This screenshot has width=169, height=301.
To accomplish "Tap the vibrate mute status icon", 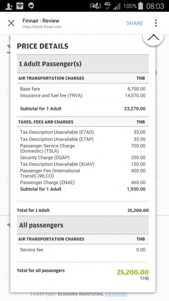I will pyautogui.click(x=95, y=6).
